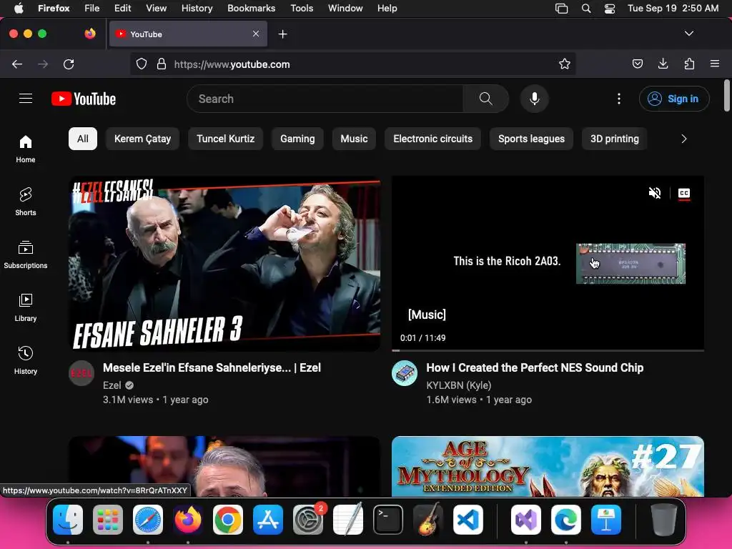
Task: Close the YouTube tab
Action: [x=256, y=34]
